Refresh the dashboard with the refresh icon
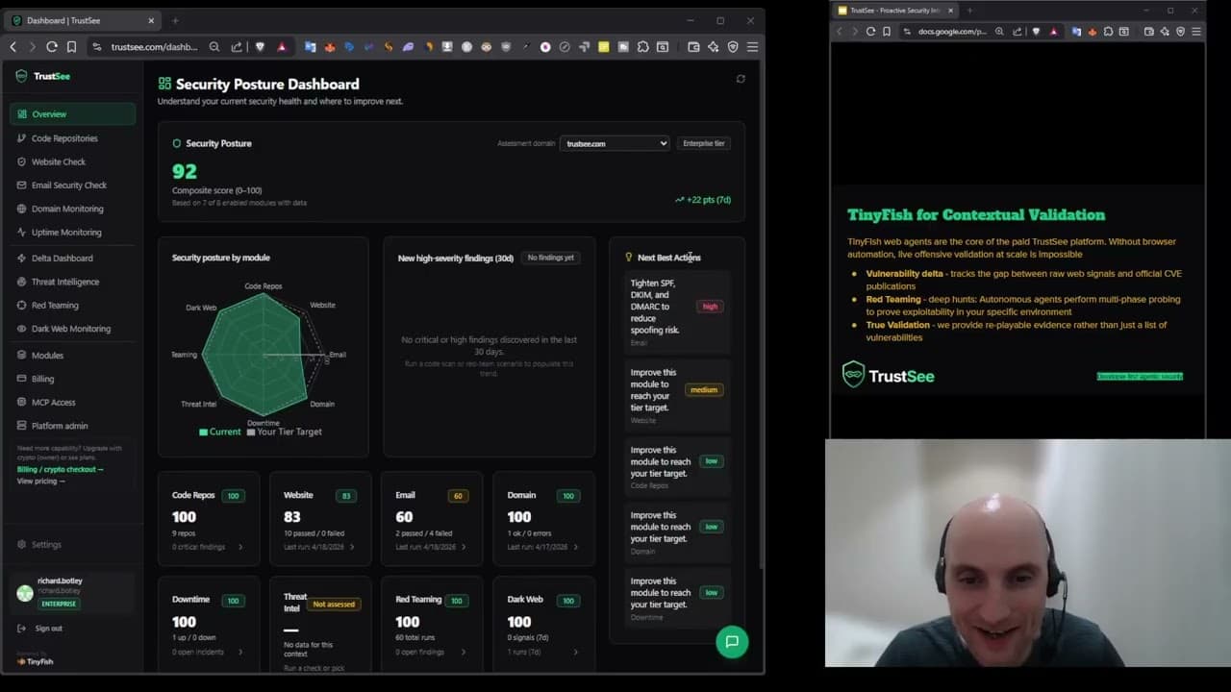 [x=741, y=79]
